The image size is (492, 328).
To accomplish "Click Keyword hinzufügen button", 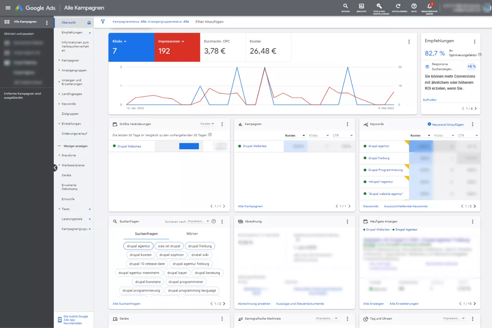I will [446, 124].
